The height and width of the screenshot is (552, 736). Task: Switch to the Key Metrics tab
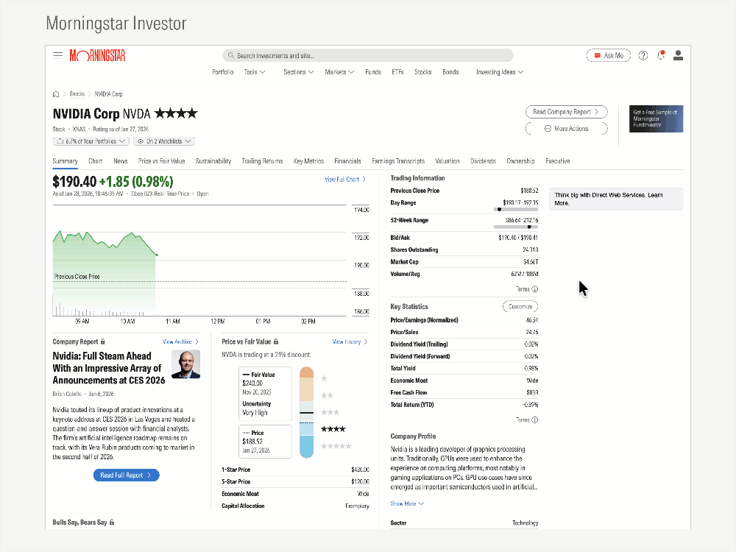(308, 161)
